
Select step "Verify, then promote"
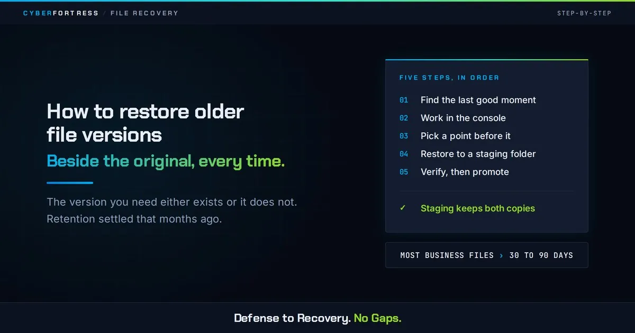465,172
